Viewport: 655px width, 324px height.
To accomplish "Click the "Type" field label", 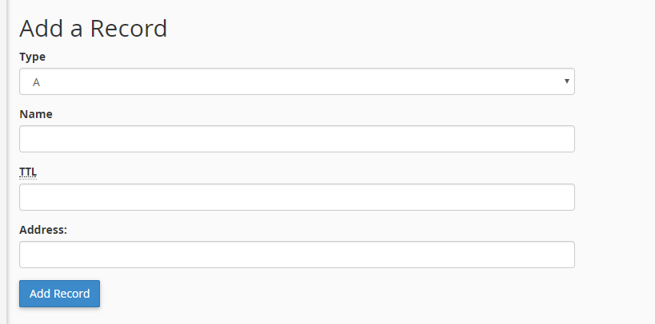I will point(32,57).
